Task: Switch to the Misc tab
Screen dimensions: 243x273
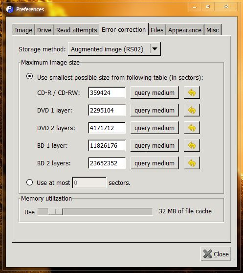Action: (213, 30)
